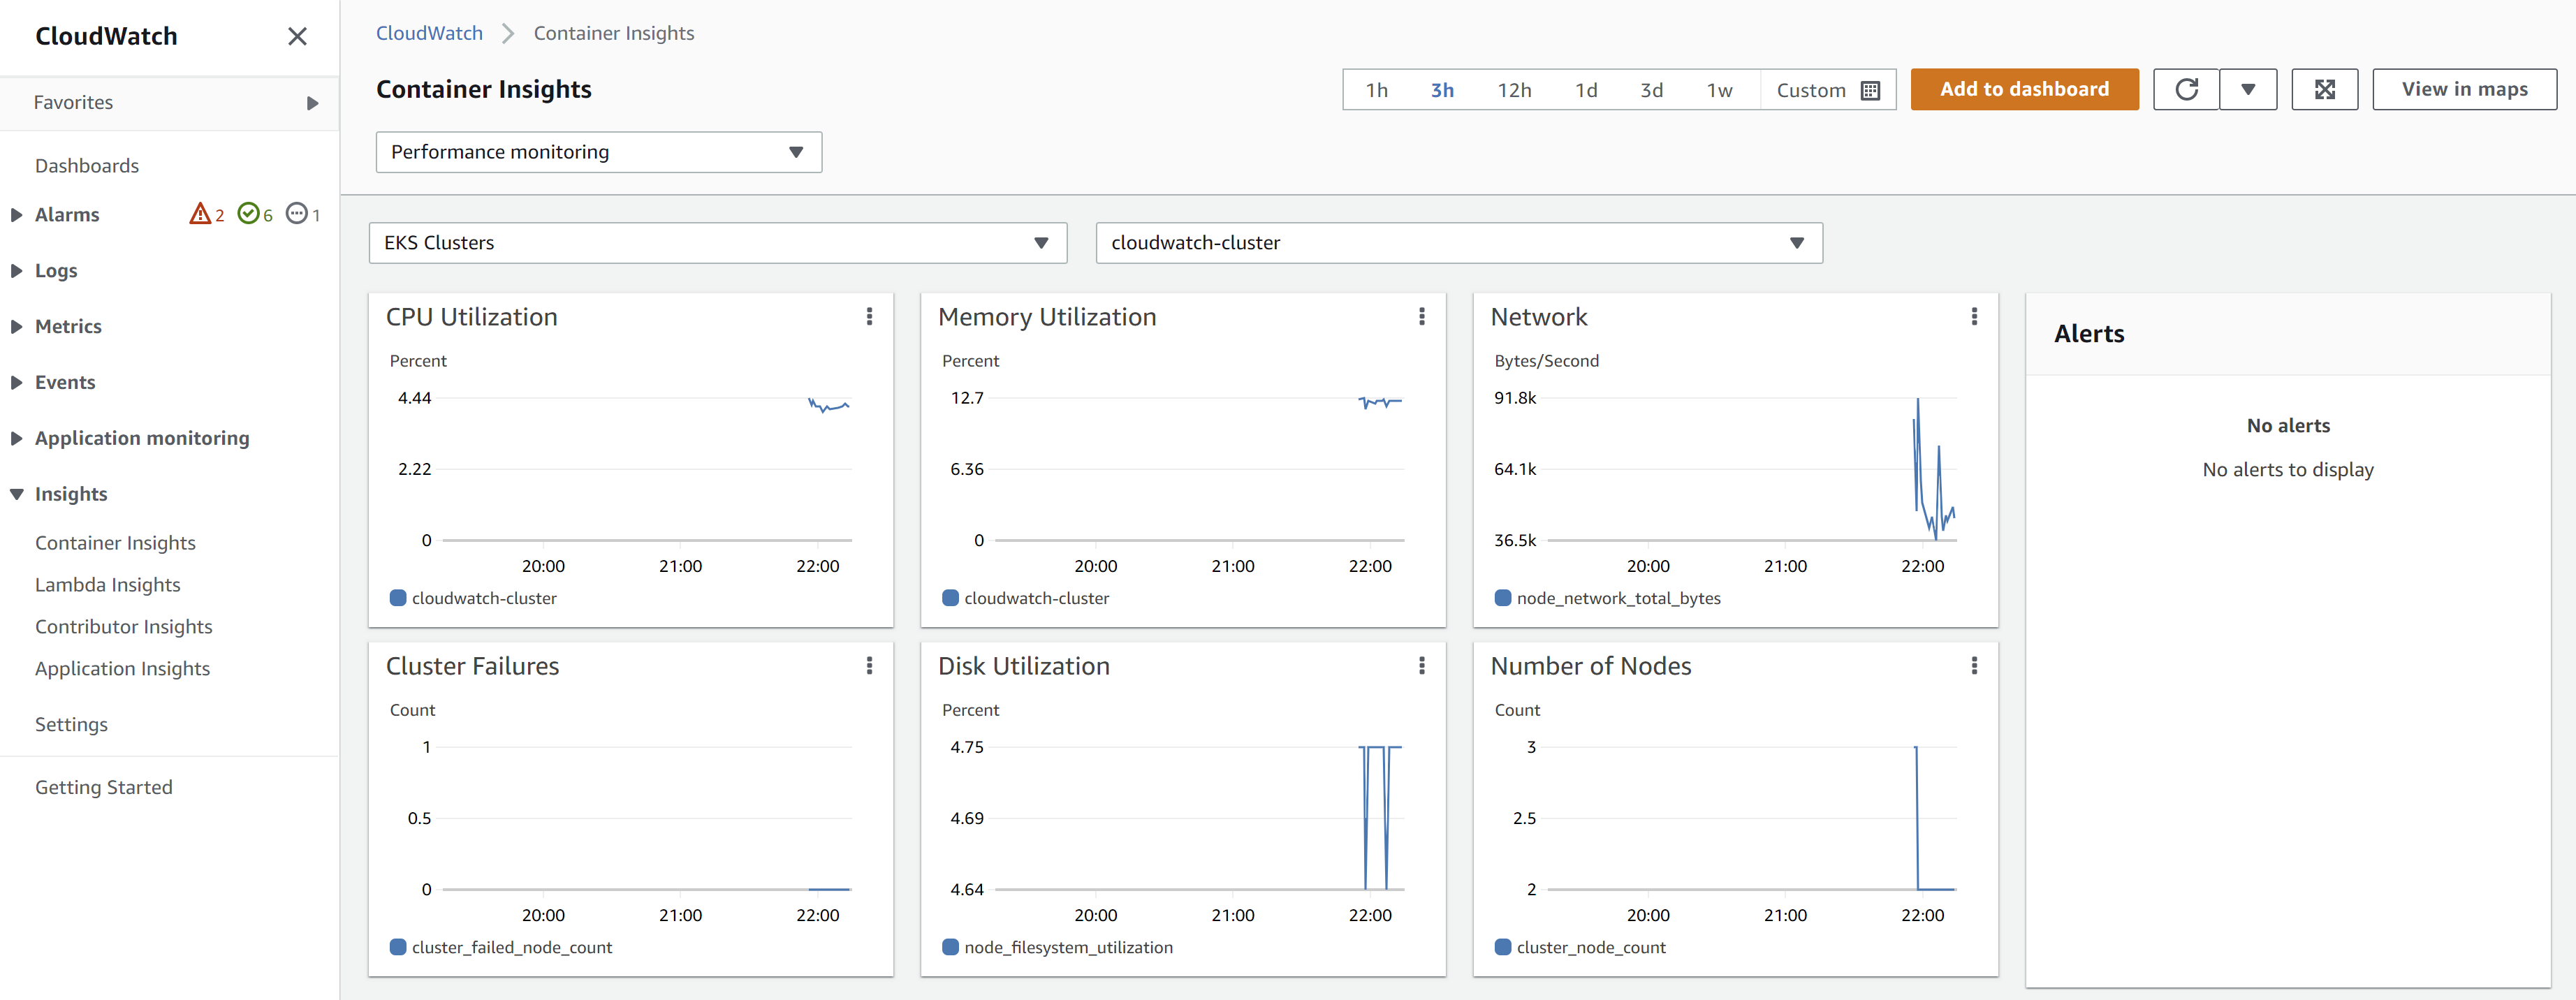Open Getting Started page
This screenshot has height=1000, width=2576.
104,788
